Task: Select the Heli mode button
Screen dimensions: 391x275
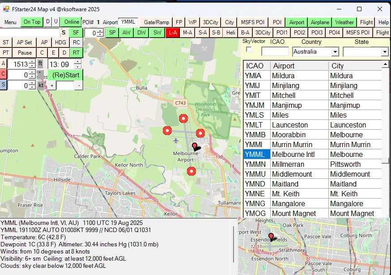Action: 232,32
